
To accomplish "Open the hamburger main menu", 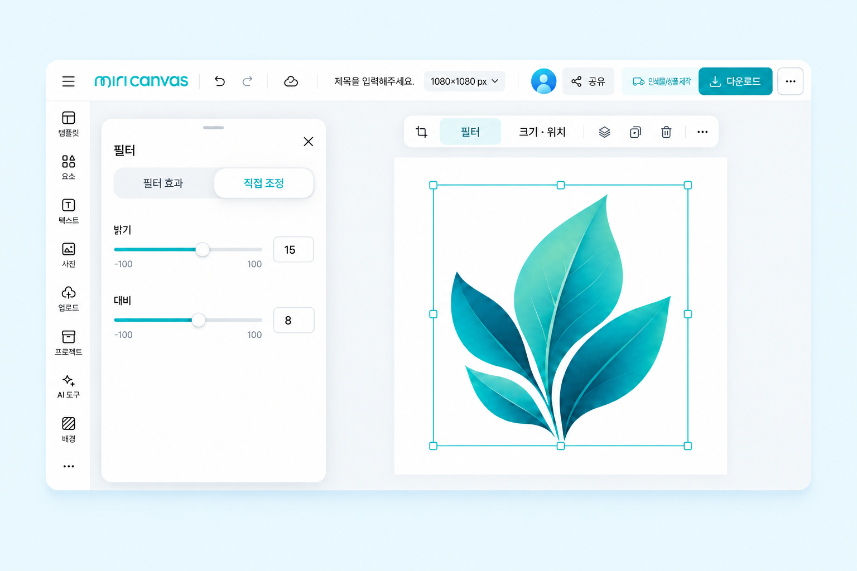I will coord(68,81).
